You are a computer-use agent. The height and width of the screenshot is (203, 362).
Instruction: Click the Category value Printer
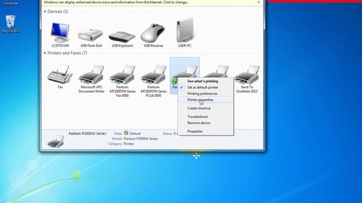pos(128,144)
